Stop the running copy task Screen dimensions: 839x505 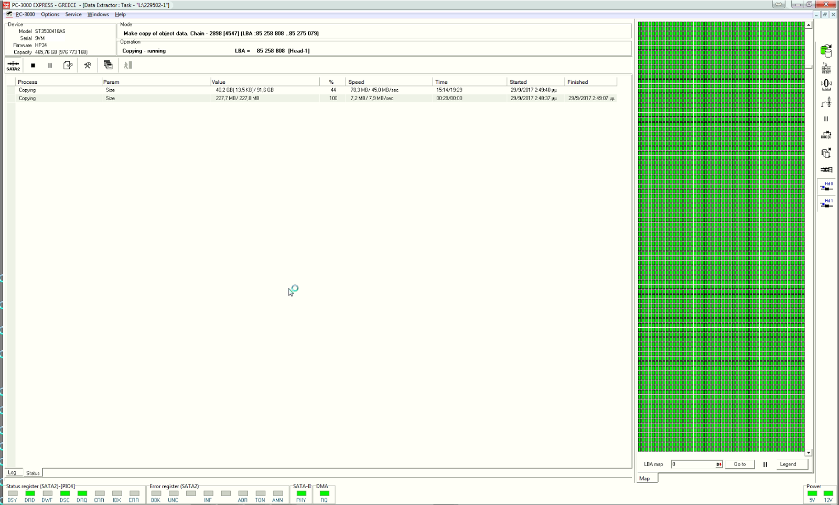pos(33,66)
